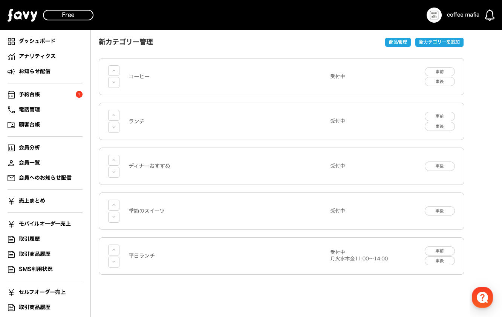Move the ランチ category down
The height and width of the screenshot is (317, 502).
click(x=114, y=127)
